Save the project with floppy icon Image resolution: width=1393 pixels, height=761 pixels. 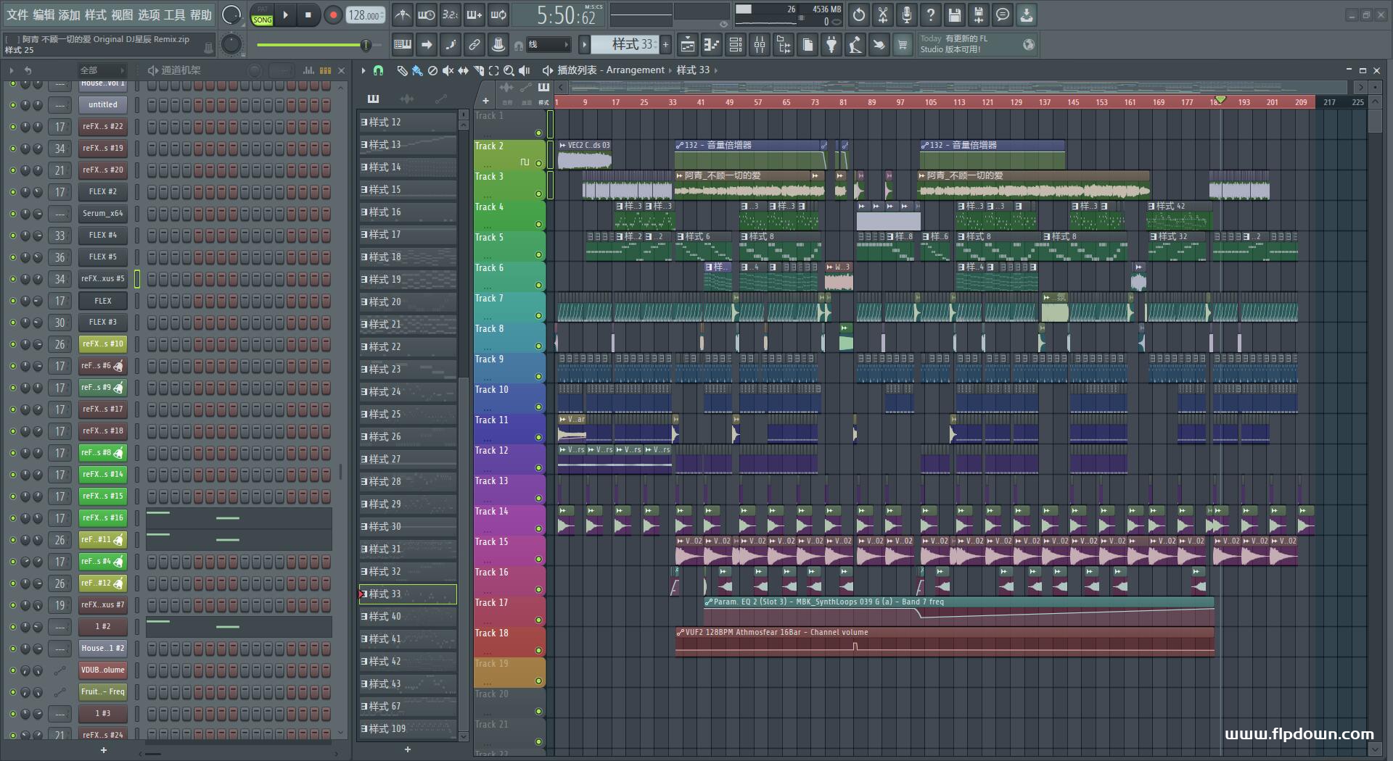tap(955, 14)
